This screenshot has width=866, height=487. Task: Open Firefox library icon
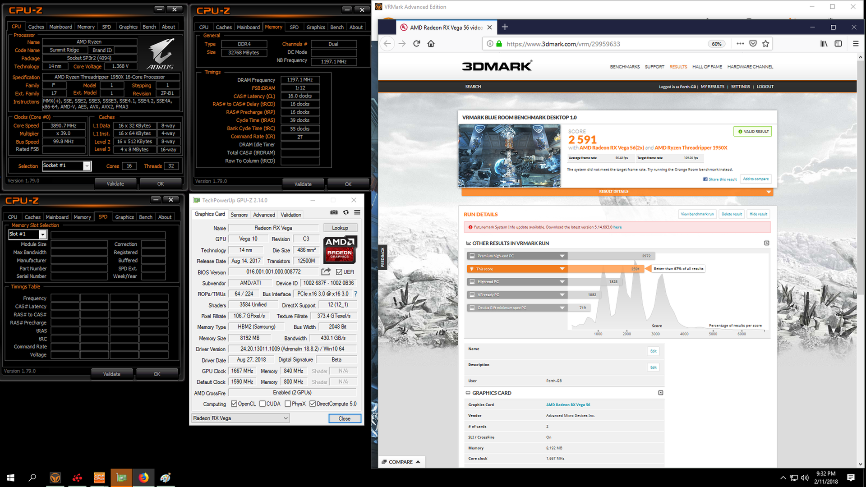[824, 44]
